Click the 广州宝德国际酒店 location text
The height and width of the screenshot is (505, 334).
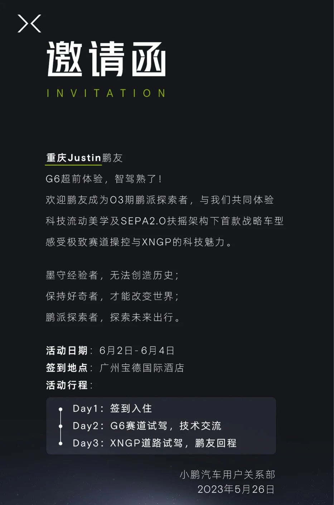142,368
